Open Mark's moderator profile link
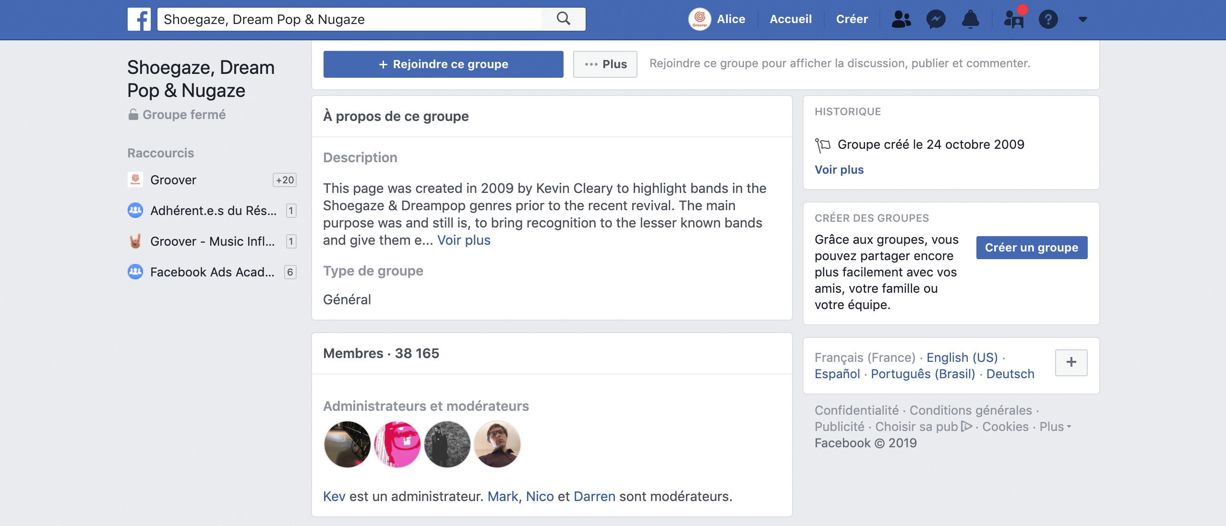The width and height of the screenshot is (1226, 526). pyautogui.click(x=503, y=496)
